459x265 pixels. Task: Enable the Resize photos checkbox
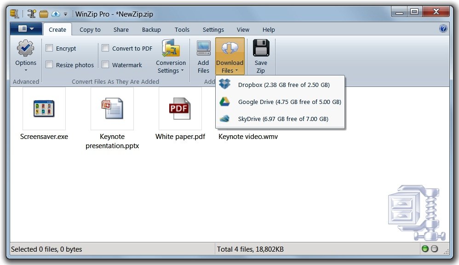[x=49, y=64]
